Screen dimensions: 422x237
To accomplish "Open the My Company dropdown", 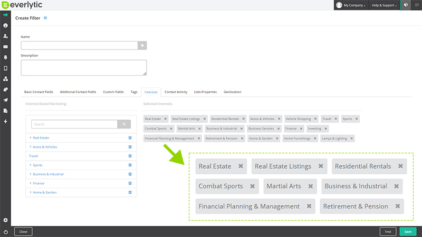I will coord(351,5).
